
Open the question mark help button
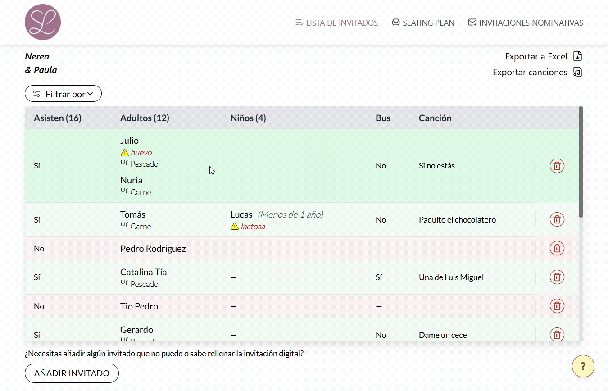[x=583, y=366]
